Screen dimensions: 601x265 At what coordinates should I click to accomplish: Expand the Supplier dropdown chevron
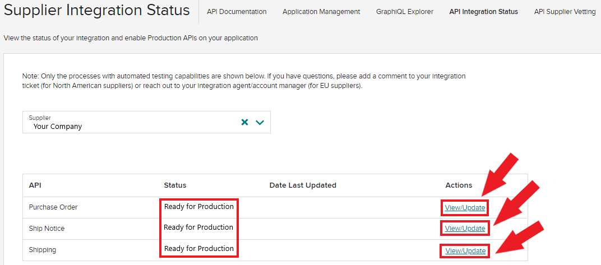coord(260,122)
